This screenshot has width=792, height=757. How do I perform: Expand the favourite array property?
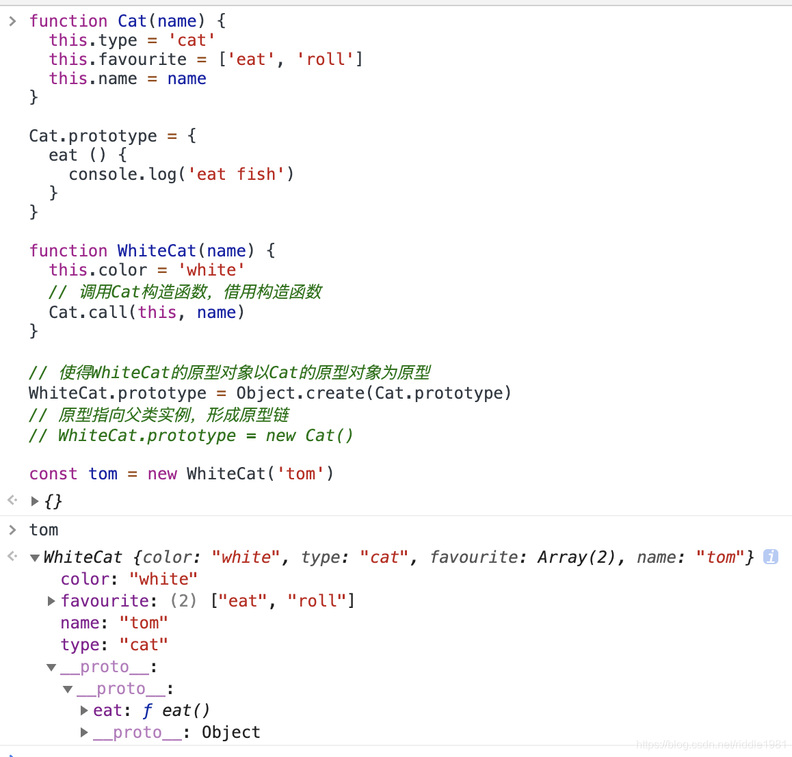(51, 600)
